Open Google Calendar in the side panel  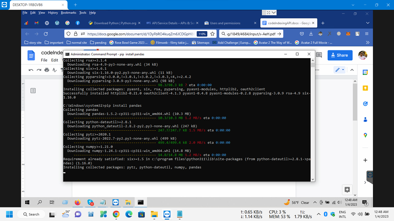point(365,73)
